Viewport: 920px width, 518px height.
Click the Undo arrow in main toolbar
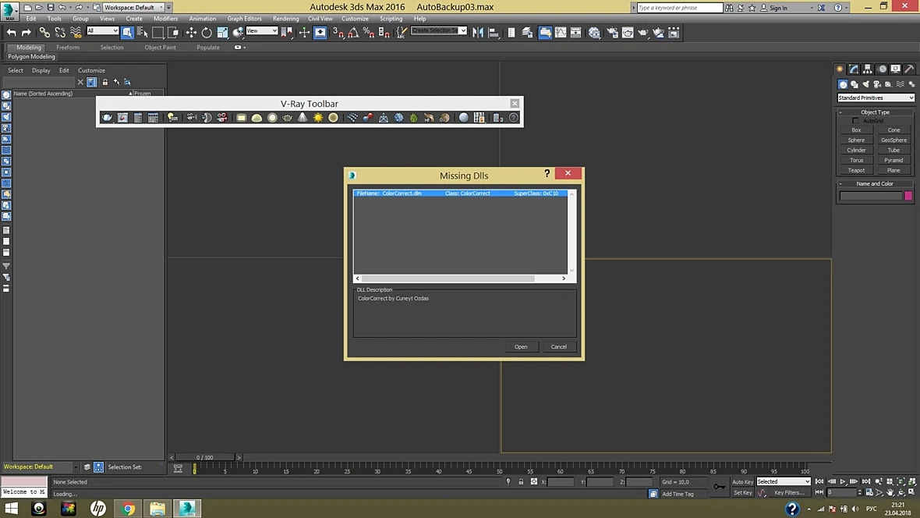point(11,33)
